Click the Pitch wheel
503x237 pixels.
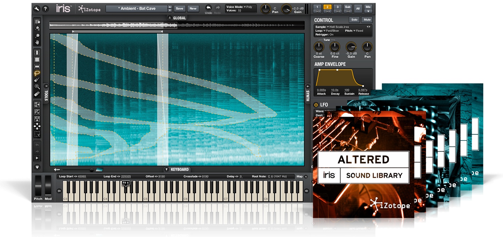point(38,186)
